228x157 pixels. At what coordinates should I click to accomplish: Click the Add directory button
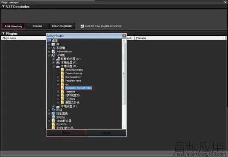14,26
